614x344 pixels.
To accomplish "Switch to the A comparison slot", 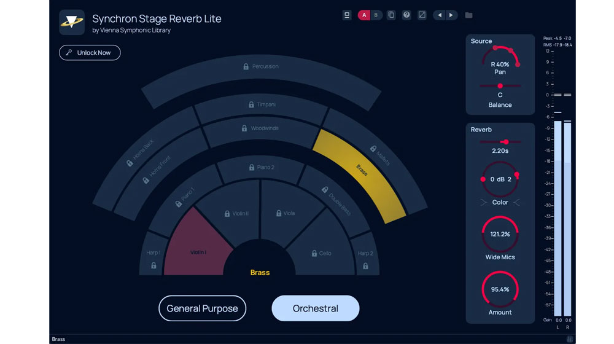I will coord(364,15).
